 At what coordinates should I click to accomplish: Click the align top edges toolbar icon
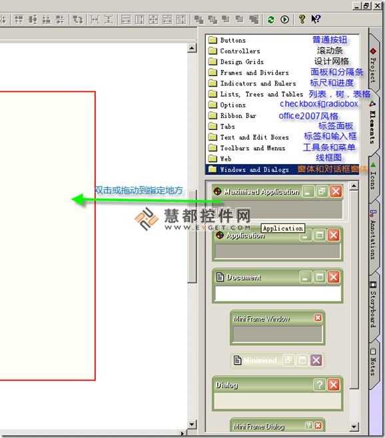[x=19, y=19]
